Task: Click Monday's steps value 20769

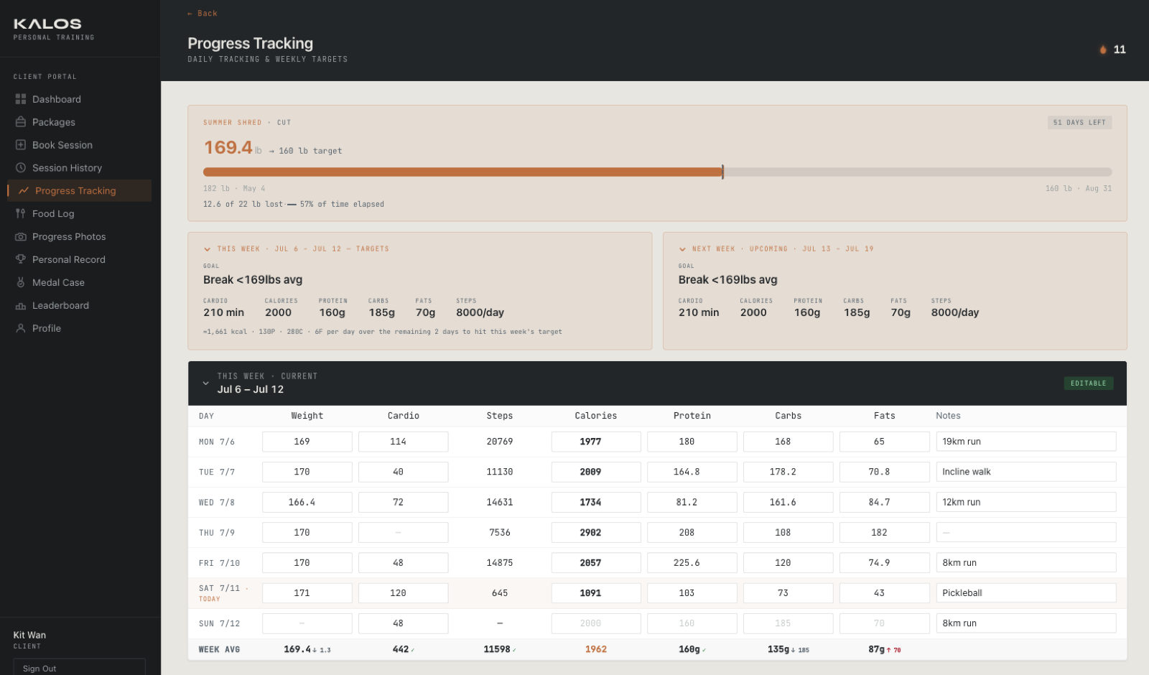Action: coord(500,442)
